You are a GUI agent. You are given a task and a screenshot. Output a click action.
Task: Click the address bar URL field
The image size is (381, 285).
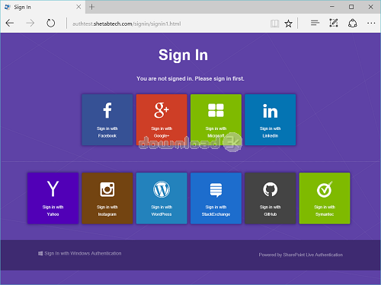pos(168,24)
